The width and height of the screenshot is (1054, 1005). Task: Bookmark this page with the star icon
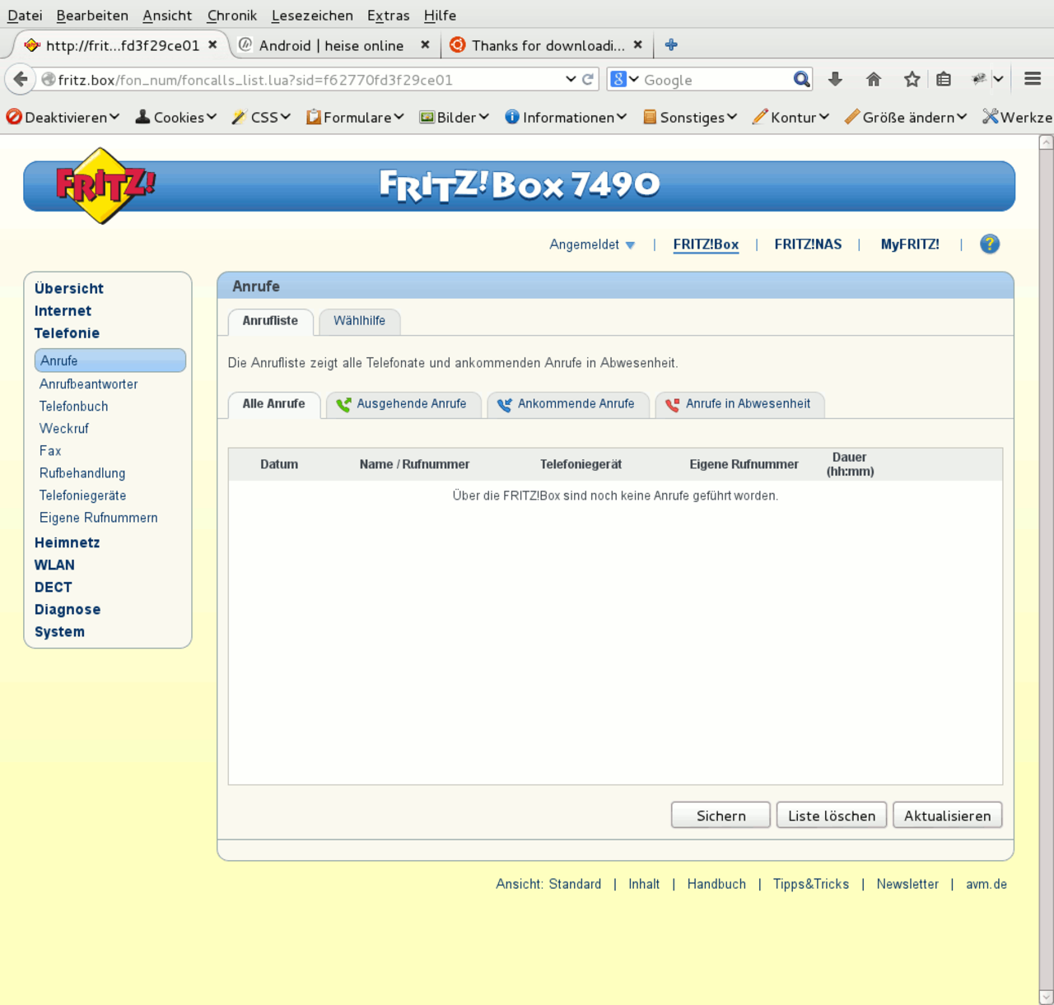point(912,79)
